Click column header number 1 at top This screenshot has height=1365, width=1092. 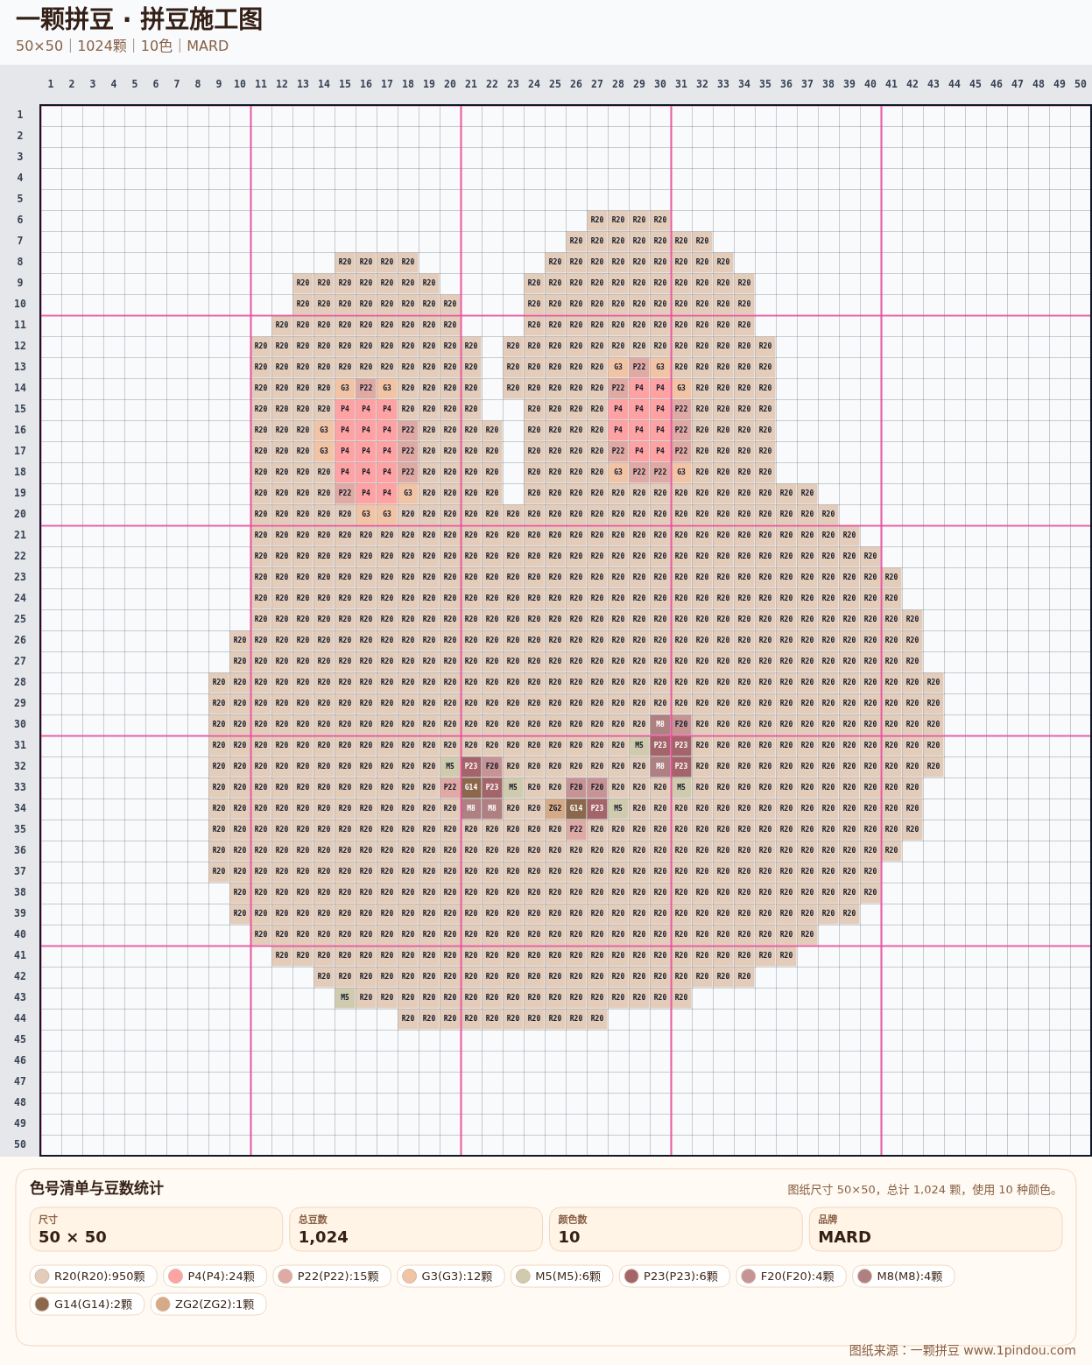[x=51, y=84]
